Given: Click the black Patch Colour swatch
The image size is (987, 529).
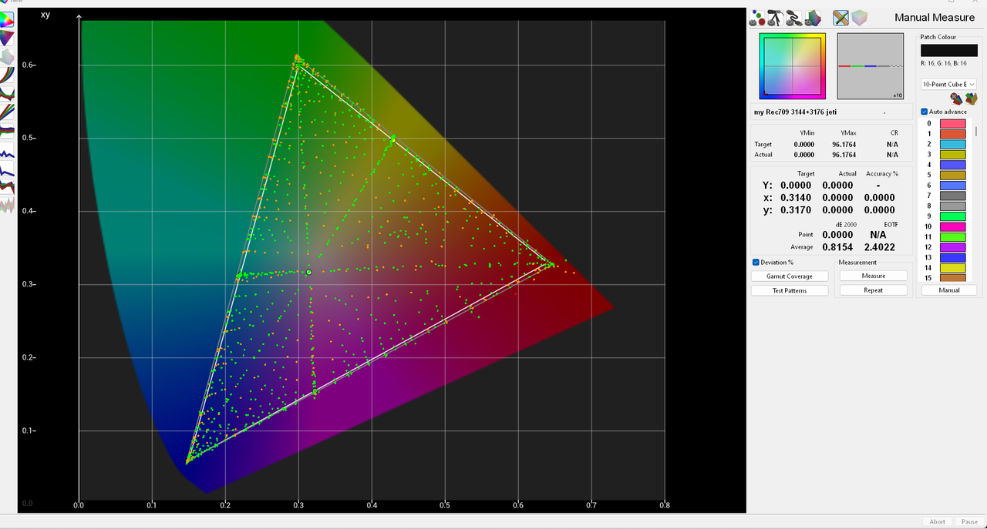Looking at the screenshot, I should (949, 50).
